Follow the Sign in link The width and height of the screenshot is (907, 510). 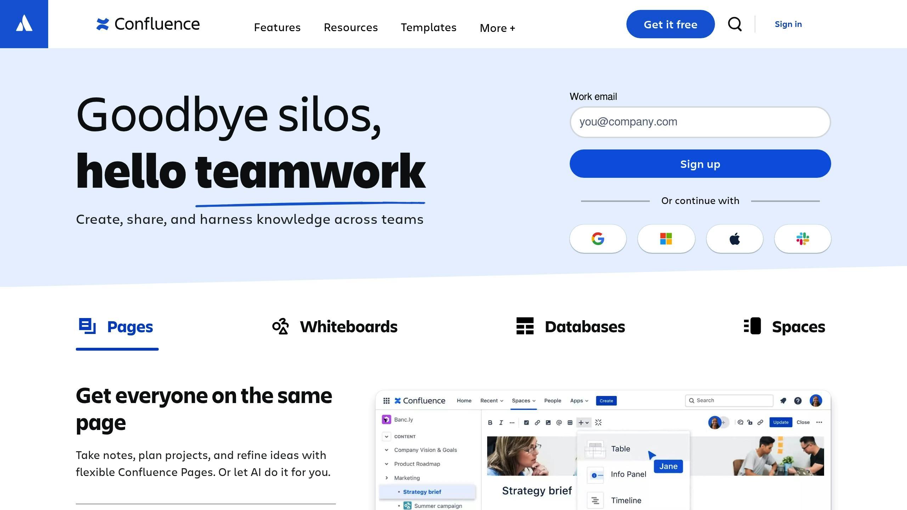click(788, 24)
